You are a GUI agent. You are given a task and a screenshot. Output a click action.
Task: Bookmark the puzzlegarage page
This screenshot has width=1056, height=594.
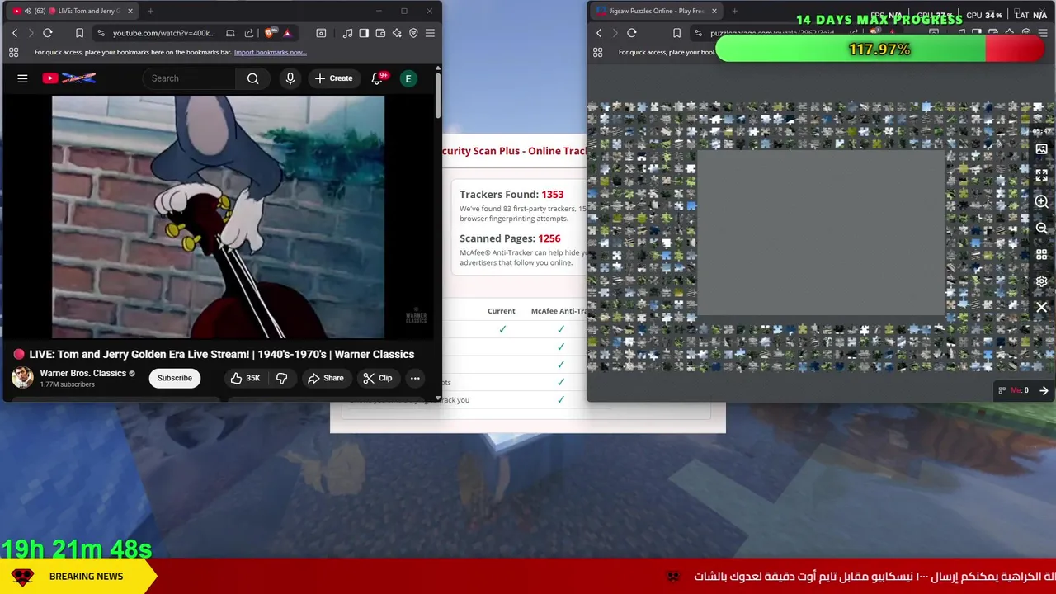[x=676, y=33]
